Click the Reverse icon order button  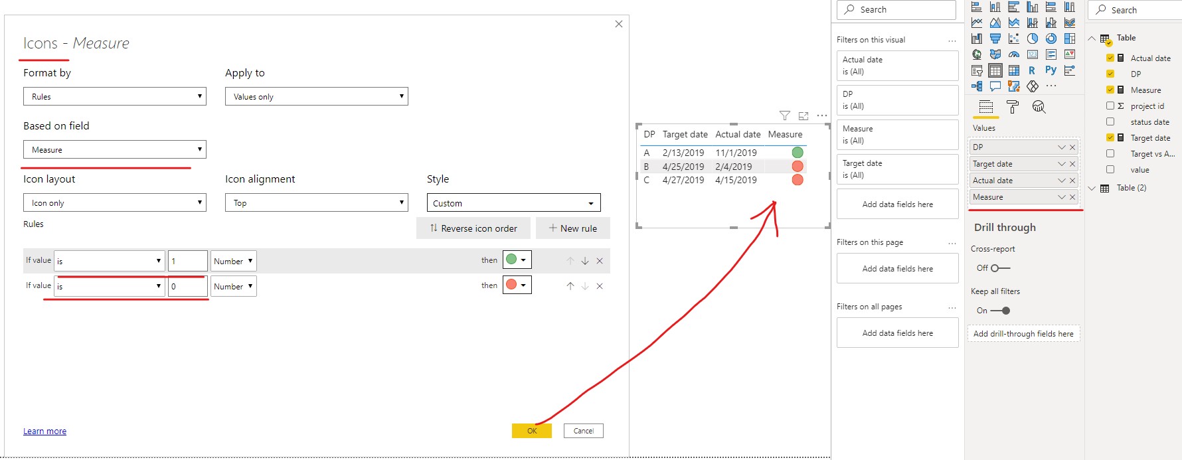pyautogui.click(x=473, y=228)
